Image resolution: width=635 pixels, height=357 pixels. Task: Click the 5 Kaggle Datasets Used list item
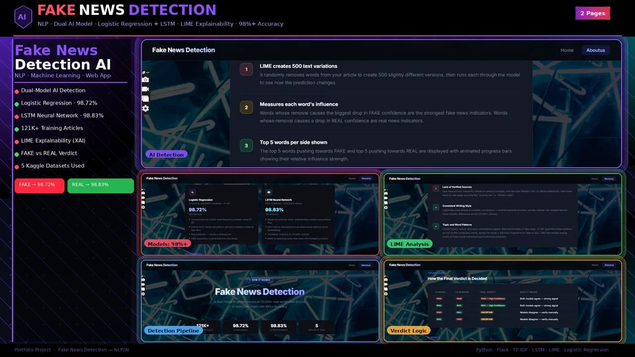coord(50,166)
